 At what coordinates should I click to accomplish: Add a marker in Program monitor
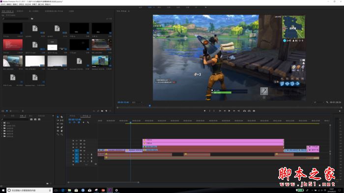pyautogui.click(x=205, y=111)
